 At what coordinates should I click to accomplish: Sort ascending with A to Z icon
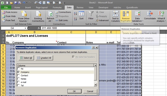click(75, 14)
